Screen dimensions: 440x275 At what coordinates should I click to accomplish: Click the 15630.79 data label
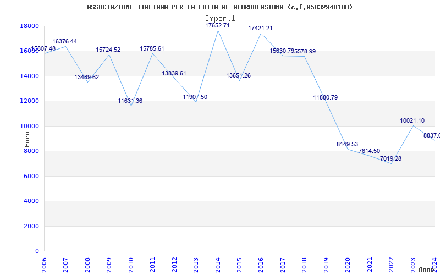pyautogui.click(x=282, y=51)
